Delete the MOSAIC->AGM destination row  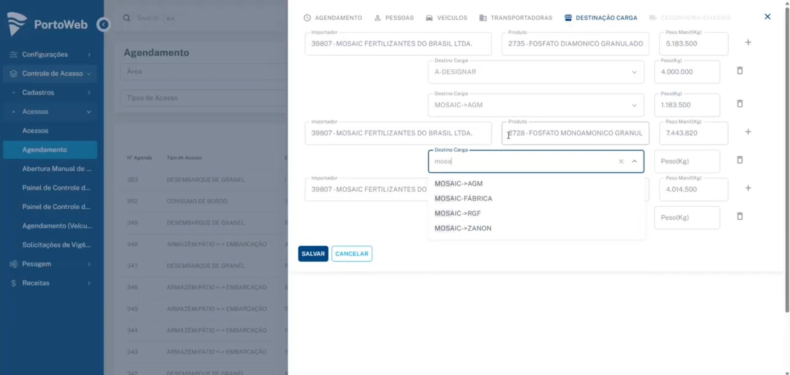pos(740,104)
